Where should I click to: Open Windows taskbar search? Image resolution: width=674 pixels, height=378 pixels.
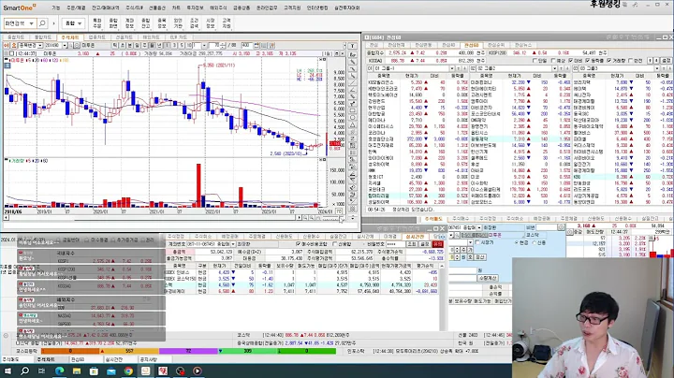click(24, 371)
